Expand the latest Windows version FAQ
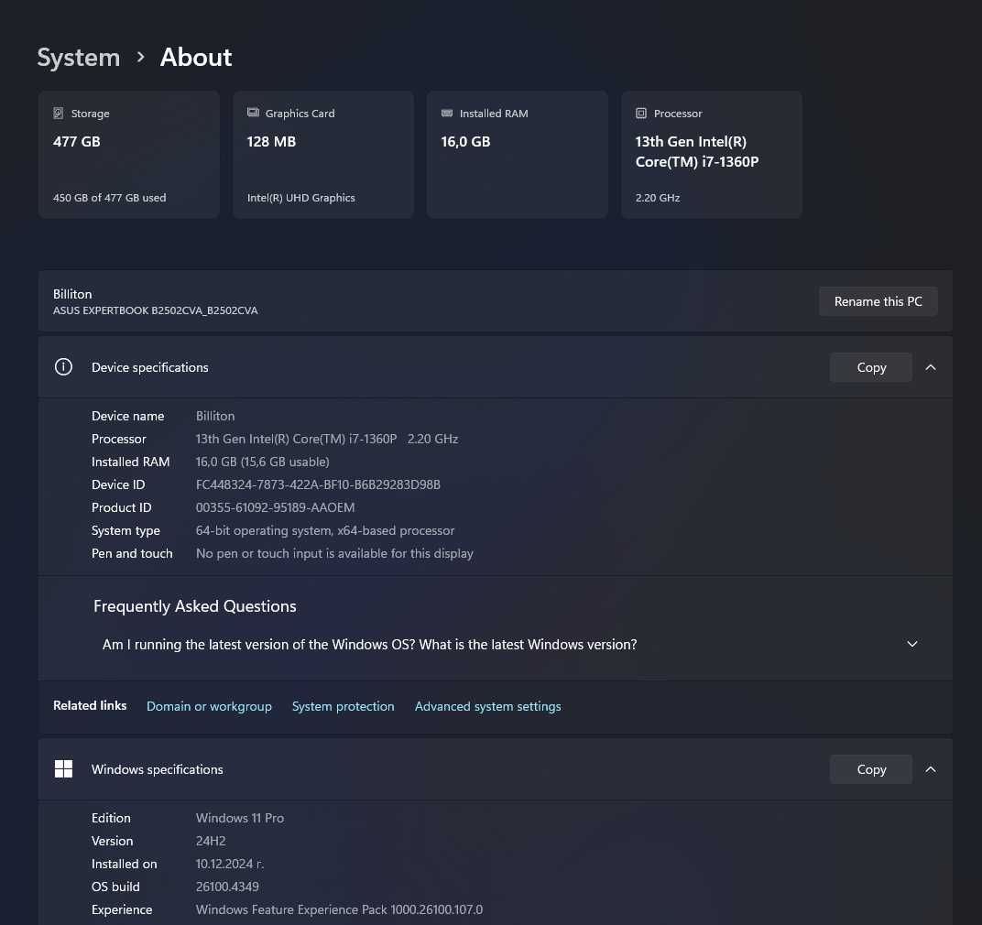This screenshot has width=982, height=925. (912, 644)
